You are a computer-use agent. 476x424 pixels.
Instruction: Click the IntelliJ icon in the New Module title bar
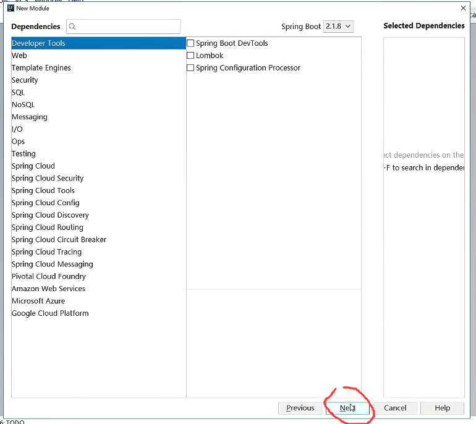tap(11, 8)
